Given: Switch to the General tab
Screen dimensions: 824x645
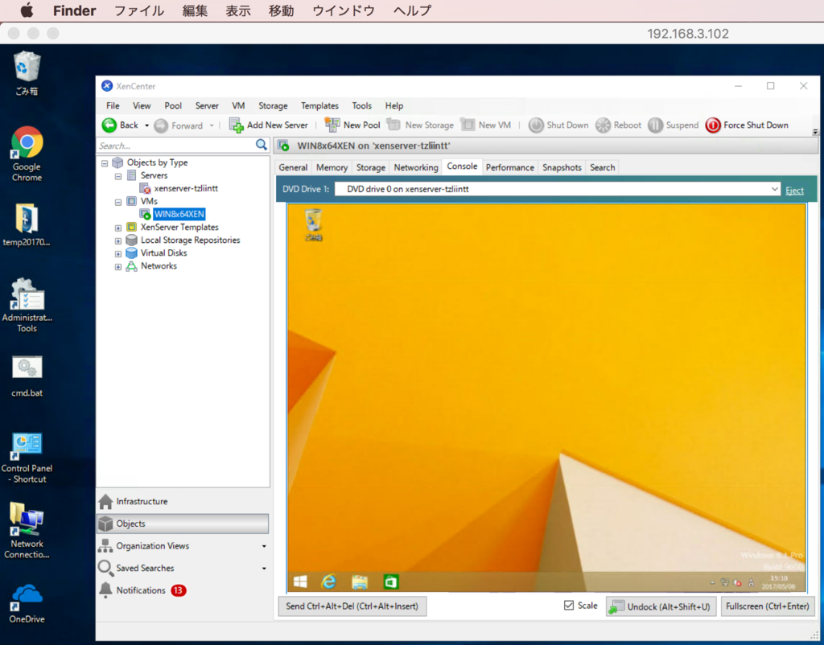Looking at the screenshot, I should point(293,167).
